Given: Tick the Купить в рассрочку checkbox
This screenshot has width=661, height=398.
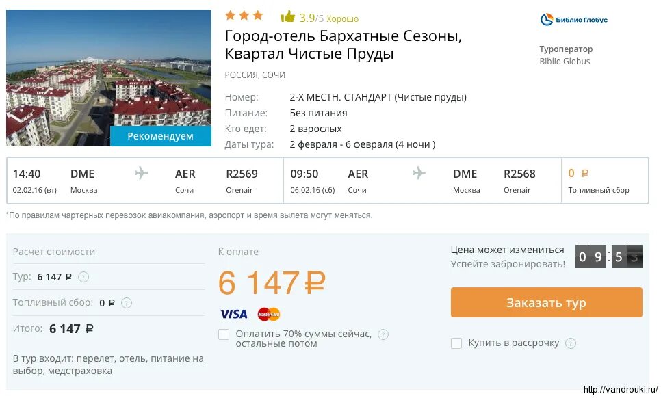Looking at the screenshot, I should pyautogui.click(x=456, y=343).
